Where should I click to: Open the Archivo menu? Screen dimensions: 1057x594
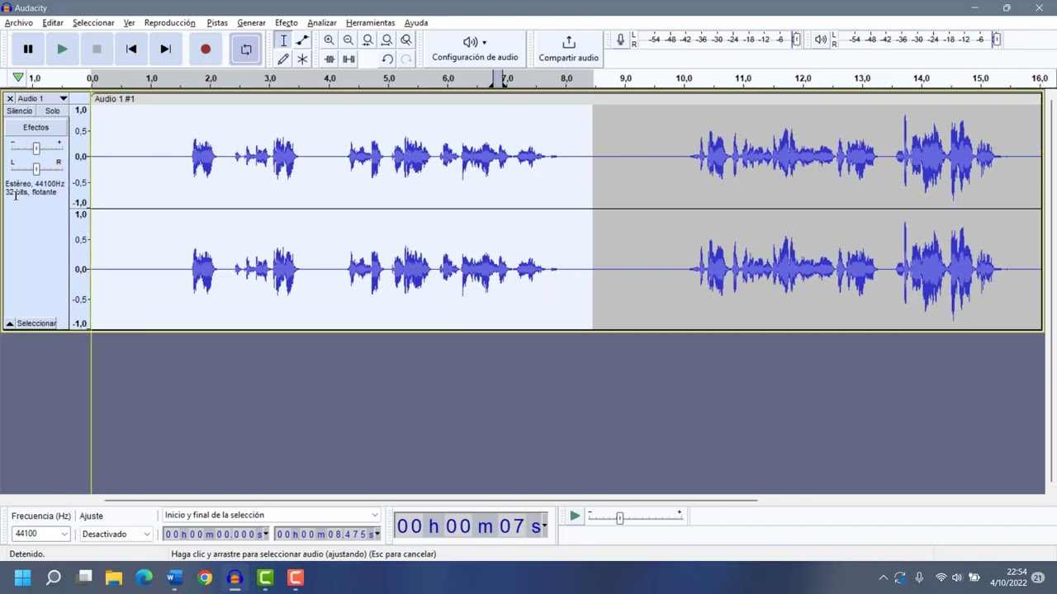[19, 23]
